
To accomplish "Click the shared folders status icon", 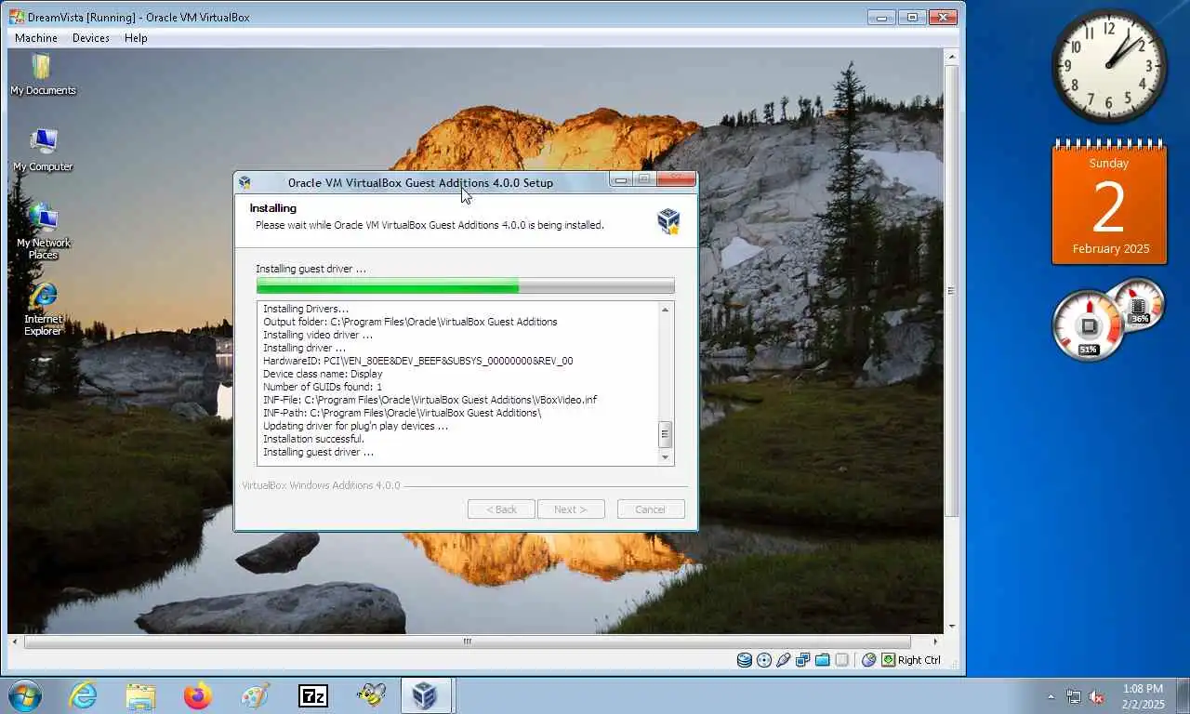I will click(823, 660).
